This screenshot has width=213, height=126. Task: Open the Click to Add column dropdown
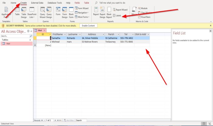[x=148, y=34]
